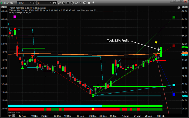This screenshot has width=189, height=118.
Task: Select the pencil drawing tool
Action: [x=60, y=3]
